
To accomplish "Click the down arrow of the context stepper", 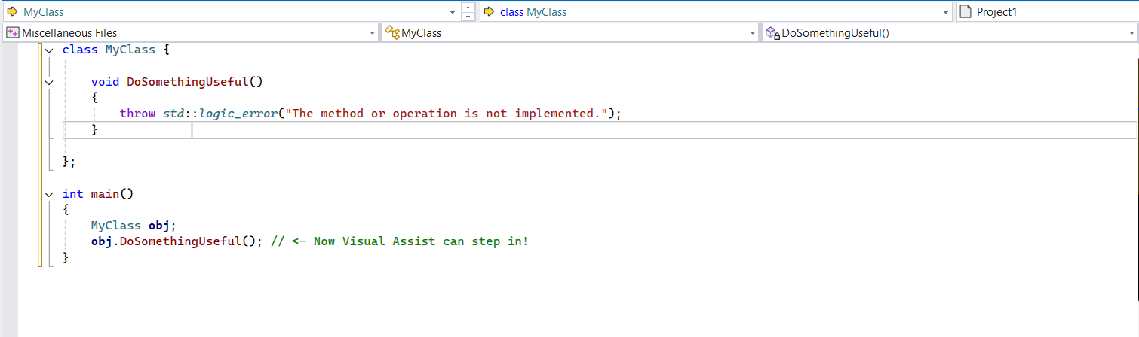I will [x=468, y=17].
